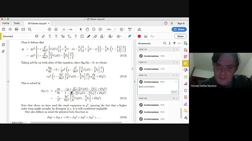
Task: Save the PDF with the floppy disk icon
Action: coord(3,29)
